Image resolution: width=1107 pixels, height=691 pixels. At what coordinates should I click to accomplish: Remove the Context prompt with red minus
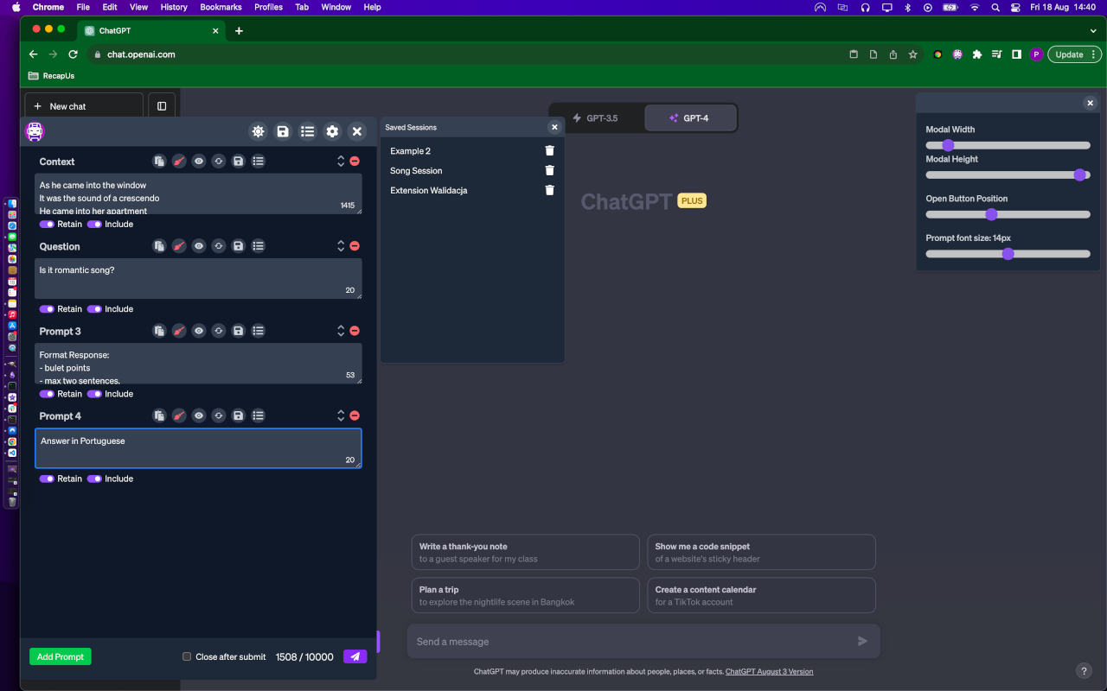click(x=355, y=162)
